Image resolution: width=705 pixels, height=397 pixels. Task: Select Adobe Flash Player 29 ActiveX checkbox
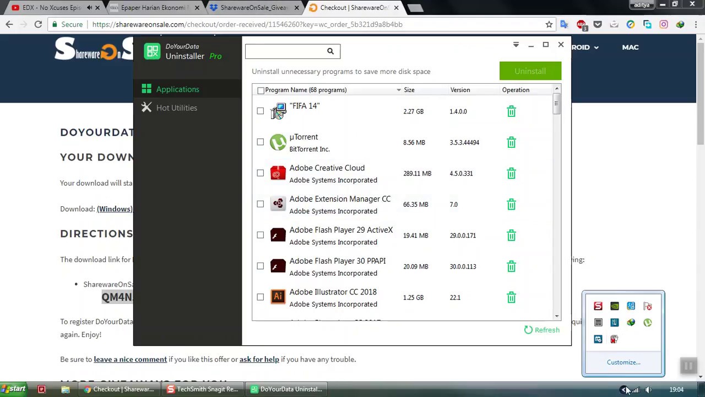coord(261,235)
